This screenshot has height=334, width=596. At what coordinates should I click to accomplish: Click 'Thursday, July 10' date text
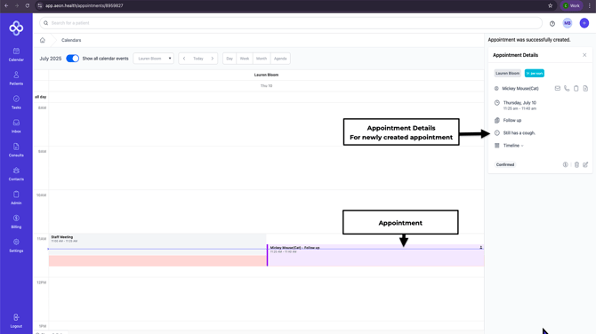pos(519,103)
